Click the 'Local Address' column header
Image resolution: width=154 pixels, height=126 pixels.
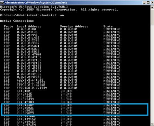[29, 27]
